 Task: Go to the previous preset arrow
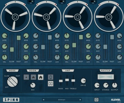pyautogui.click(x=44, y=100)
